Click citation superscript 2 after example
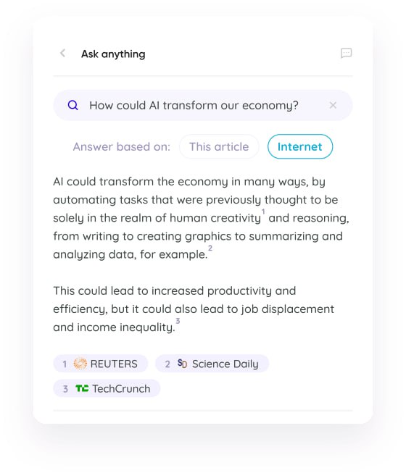Viewport: 406px width, 473px height. (210, 248)
